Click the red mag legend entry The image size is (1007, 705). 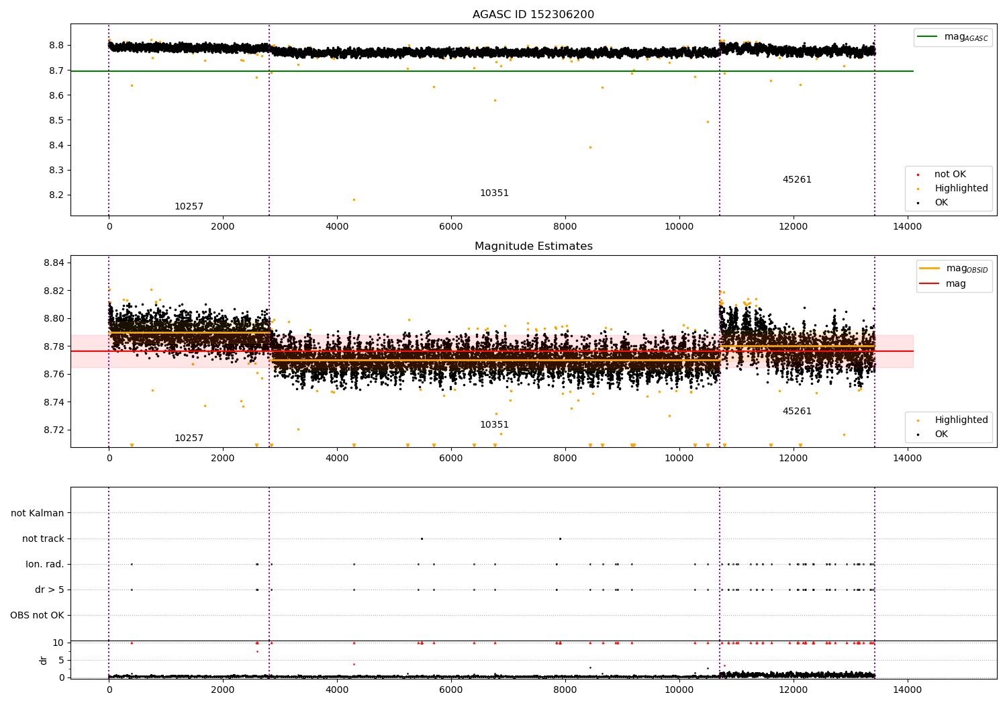pyautogui.click(x=943, y=284)
